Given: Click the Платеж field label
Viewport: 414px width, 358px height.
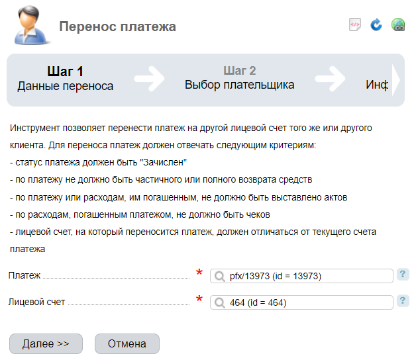Looking at the screenshot, I should (25, 275).
